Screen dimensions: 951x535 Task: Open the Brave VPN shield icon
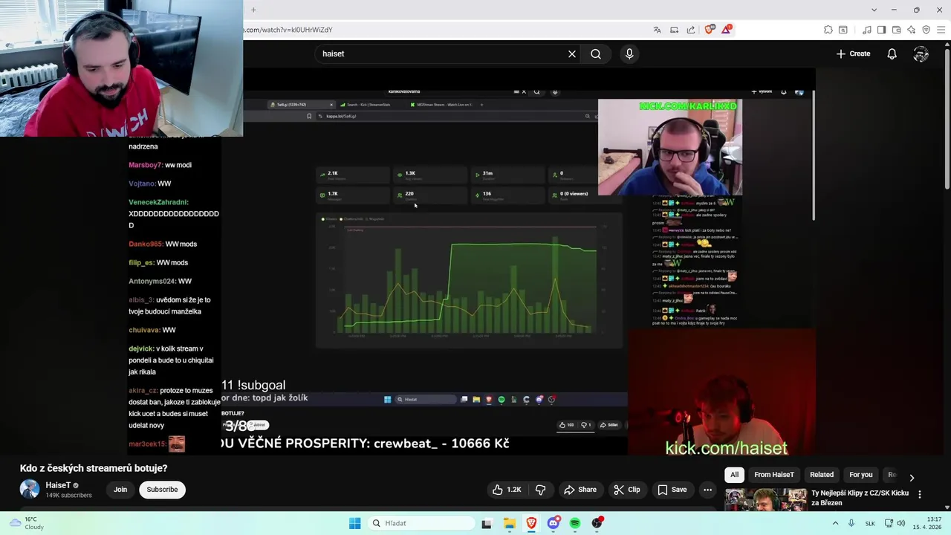pos(926,30)
